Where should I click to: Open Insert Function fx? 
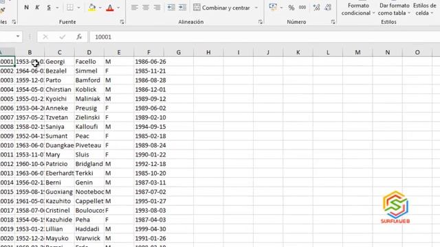click(x=79, y=37)
